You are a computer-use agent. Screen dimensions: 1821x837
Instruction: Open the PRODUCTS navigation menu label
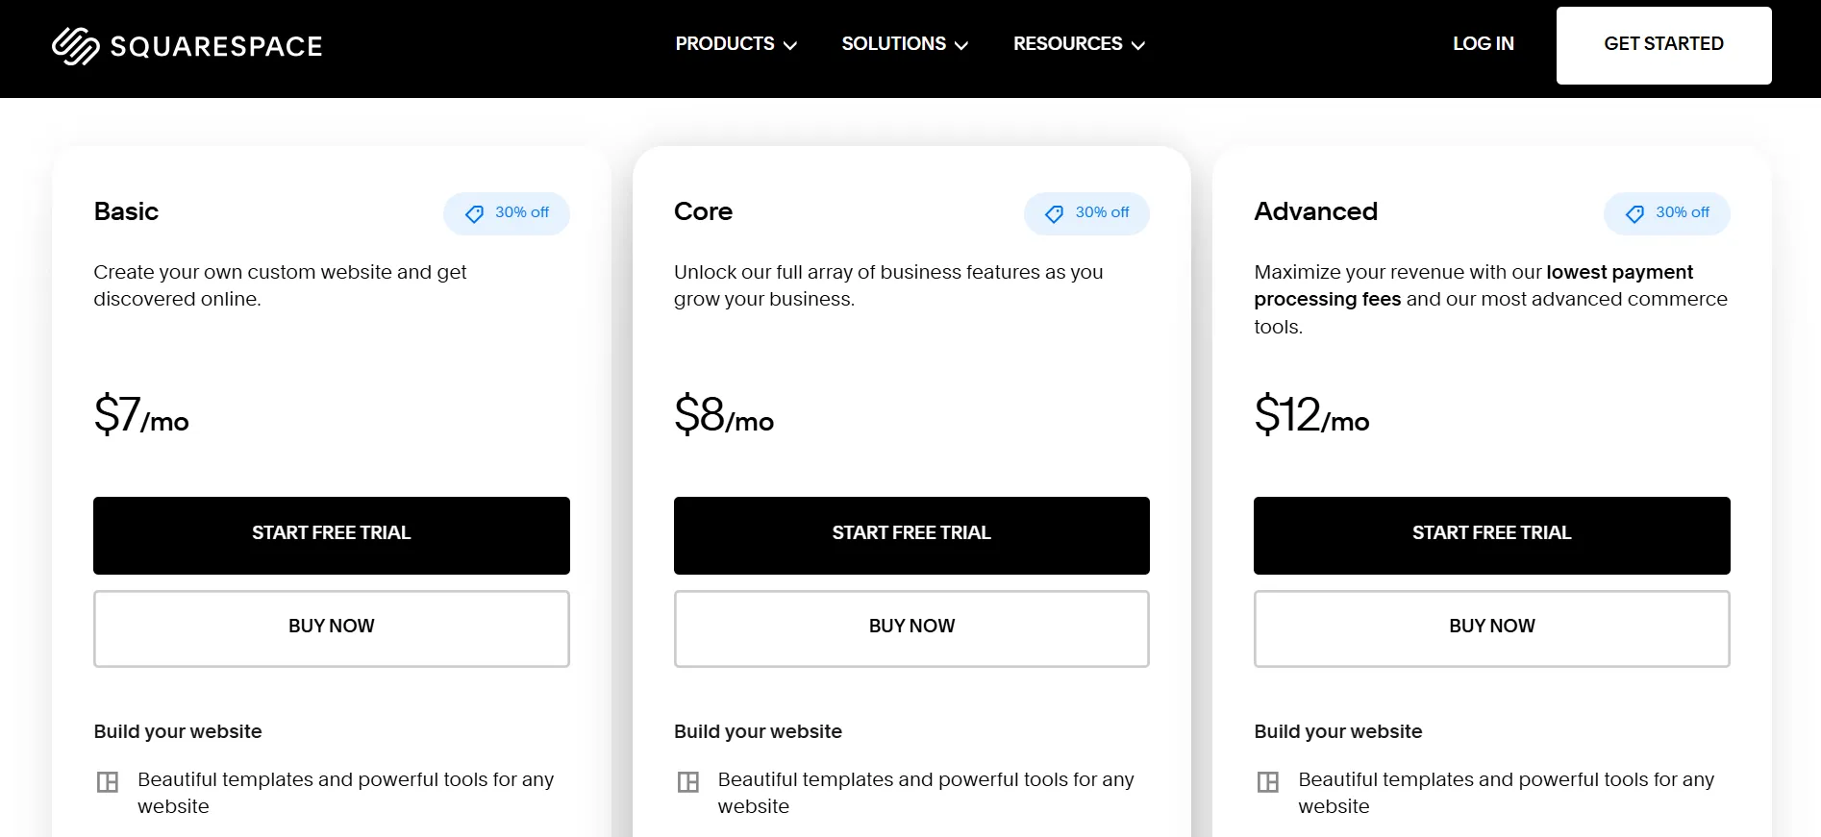(x=725, y=44)
